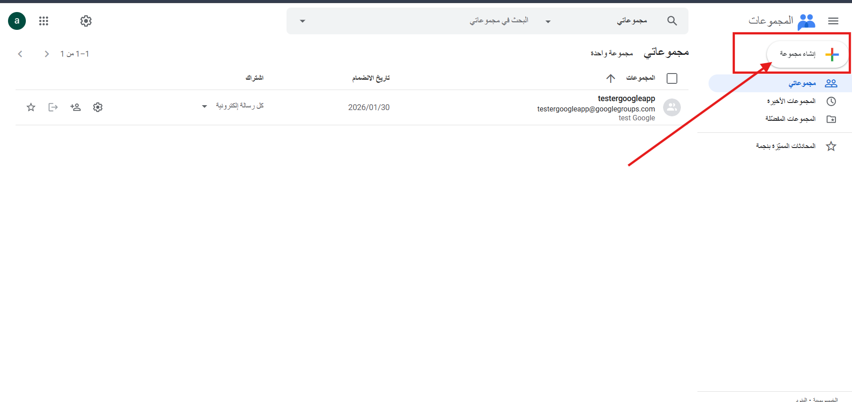Open testergoogleapp group settings gear
852x402 pixels.
click(x=98, y=107)
